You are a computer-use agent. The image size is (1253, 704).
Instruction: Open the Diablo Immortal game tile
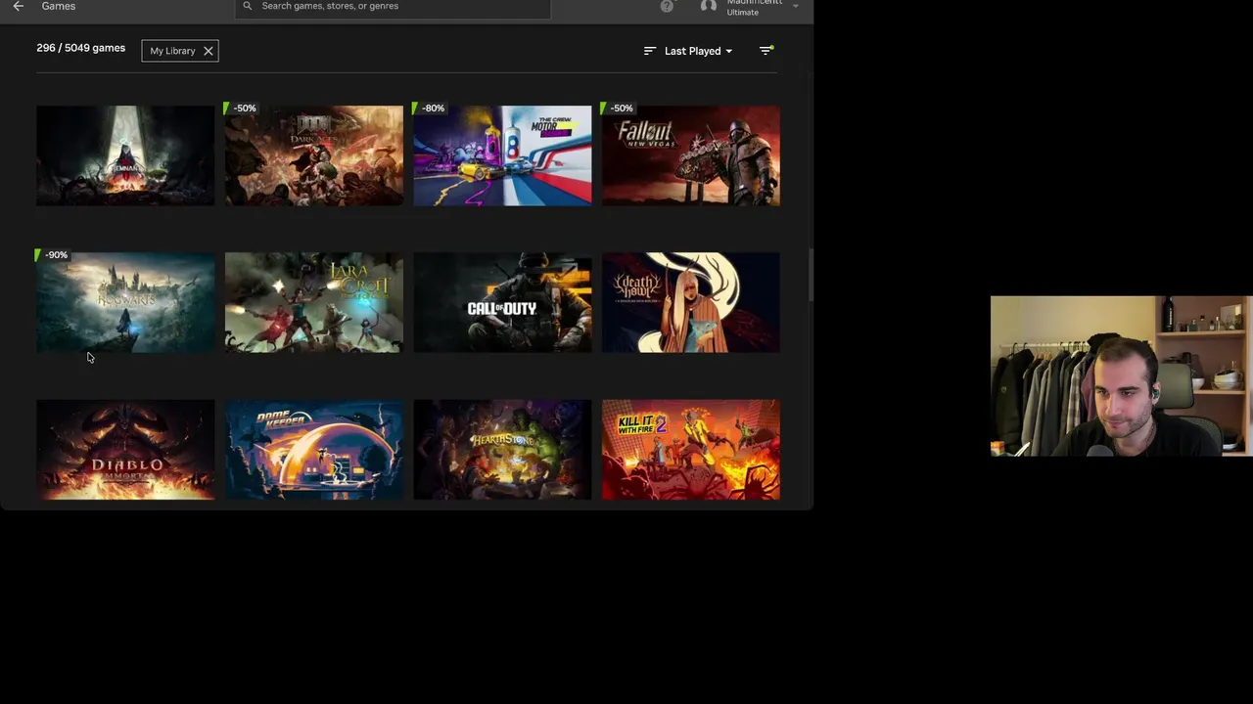(x=125, y=449)
